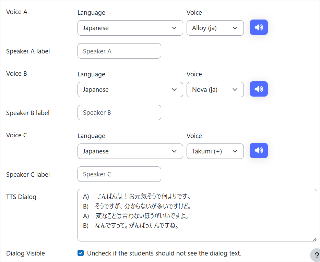Grab the TTS Dialog textarea resize handle
The width and height of the screenshot is (320, 262).
pos(315,239)
